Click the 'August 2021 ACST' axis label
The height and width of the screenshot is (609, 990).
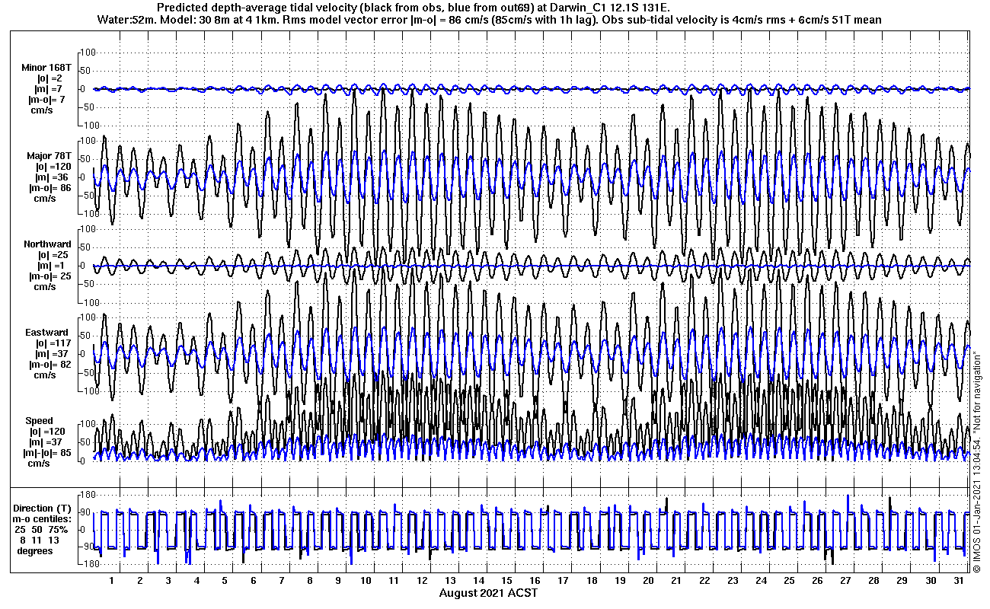click(488, 592)
